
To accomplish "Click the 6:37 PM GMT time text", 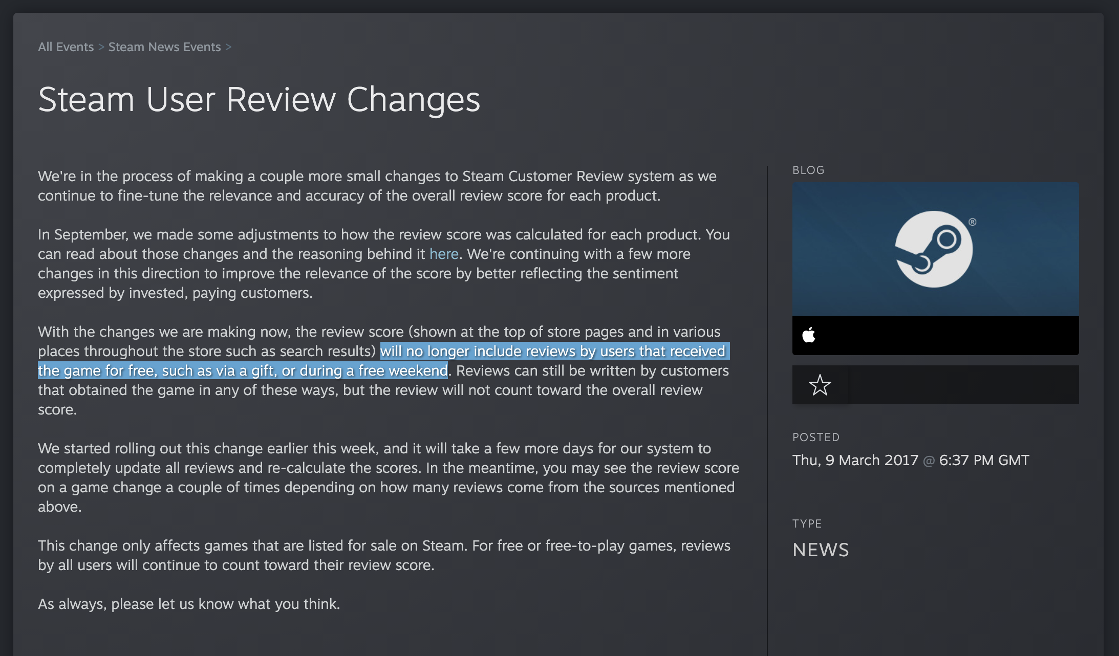I will (x=984, y=460).
